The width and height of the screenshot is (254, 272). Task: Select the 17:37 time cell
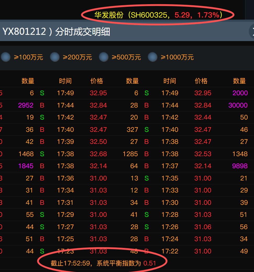coord(170,166)
